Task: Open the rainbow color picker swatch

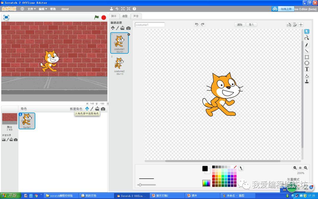Action: pos(206,183)
